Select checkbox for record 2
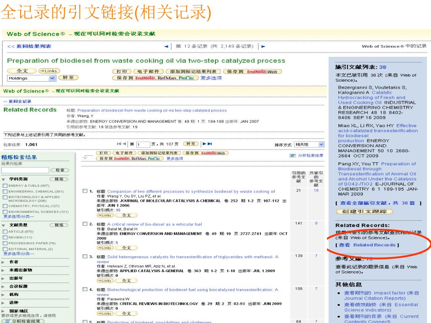The height and width of the screenshot is (323, 431). [85, 224]
